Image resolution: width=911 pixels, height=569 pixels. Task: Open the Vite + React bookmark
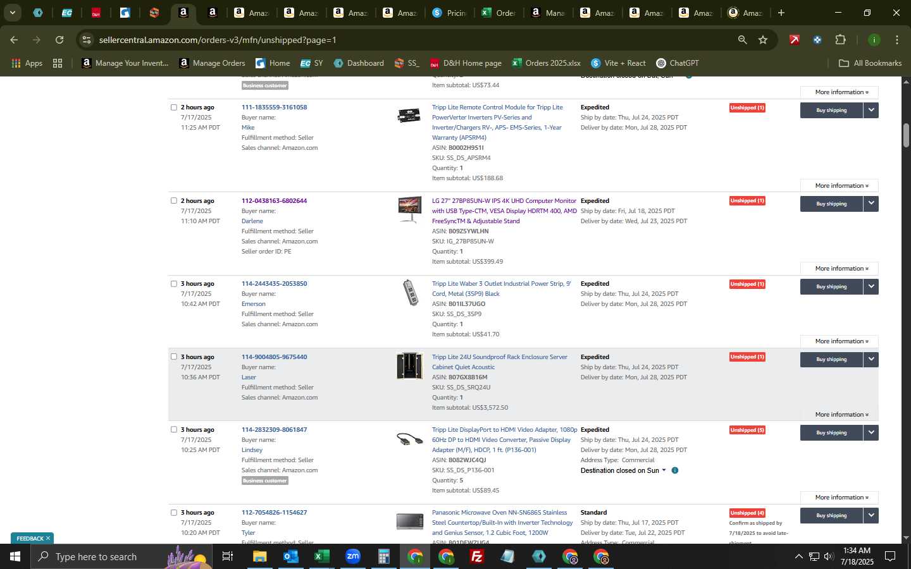coord(618,63)
